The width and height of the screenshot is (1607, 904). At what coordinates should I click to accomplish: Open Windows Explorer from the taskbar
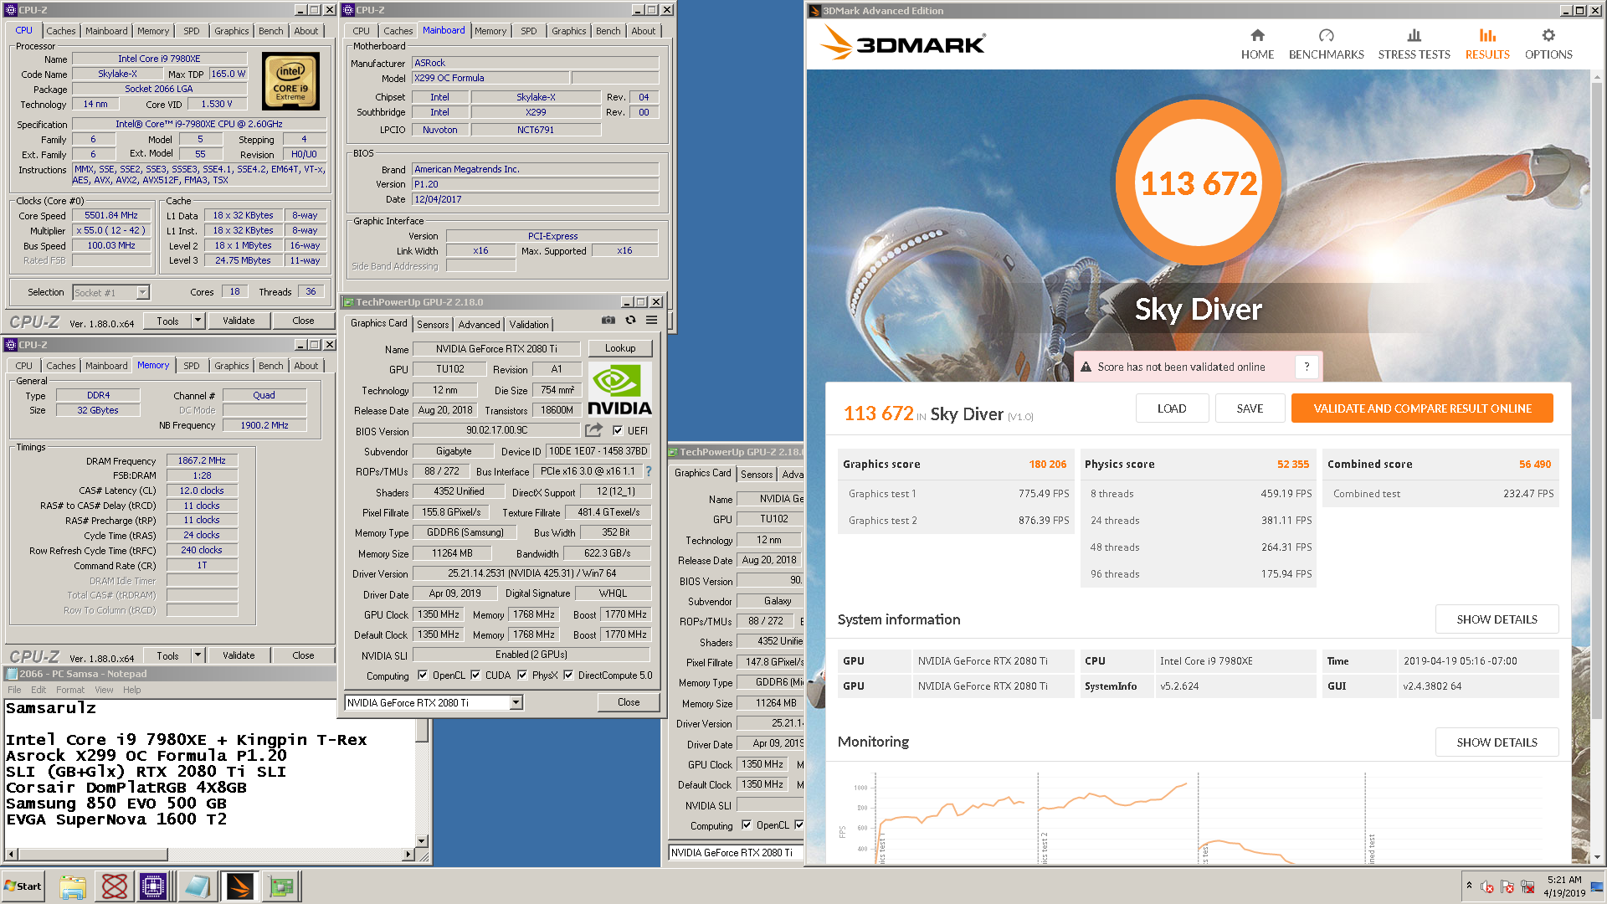click(x=73, y=886)
